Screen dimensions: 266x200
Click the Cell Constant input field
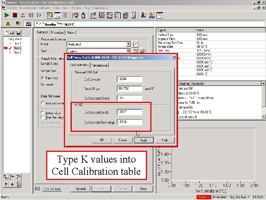pyautogui.click(x=129, y=79)
